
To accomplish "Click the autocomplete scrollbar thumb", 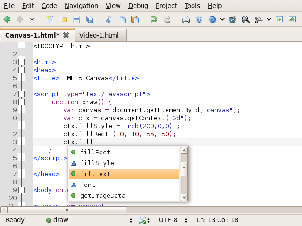I will coord(184,169).
